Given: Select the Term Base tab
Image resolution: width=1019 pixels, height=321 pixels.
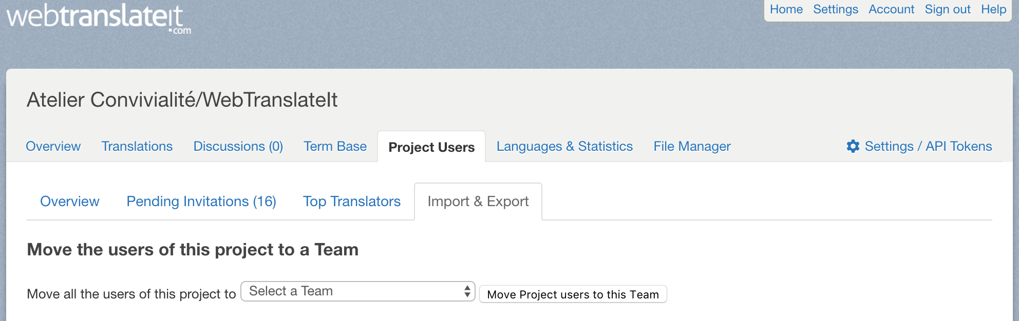Looking at the screenshot, I should (x=335, y=147).
